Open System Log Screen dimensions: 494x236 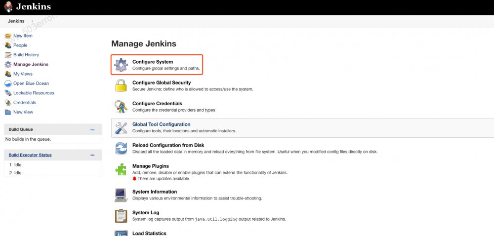(146, 212)
